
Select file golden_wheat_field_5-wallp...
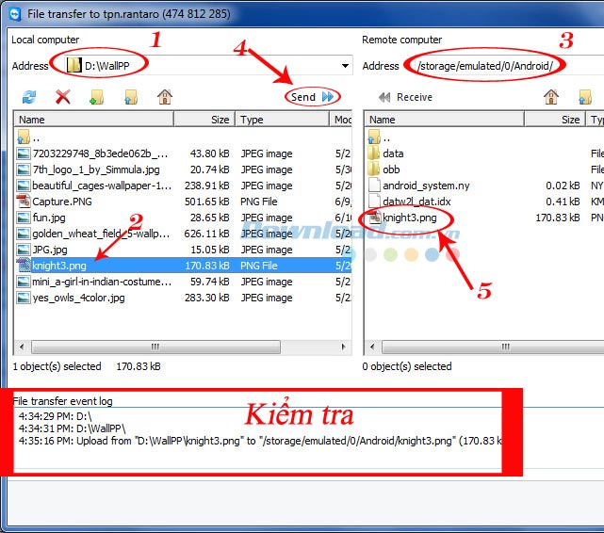(x=101, y=234)
